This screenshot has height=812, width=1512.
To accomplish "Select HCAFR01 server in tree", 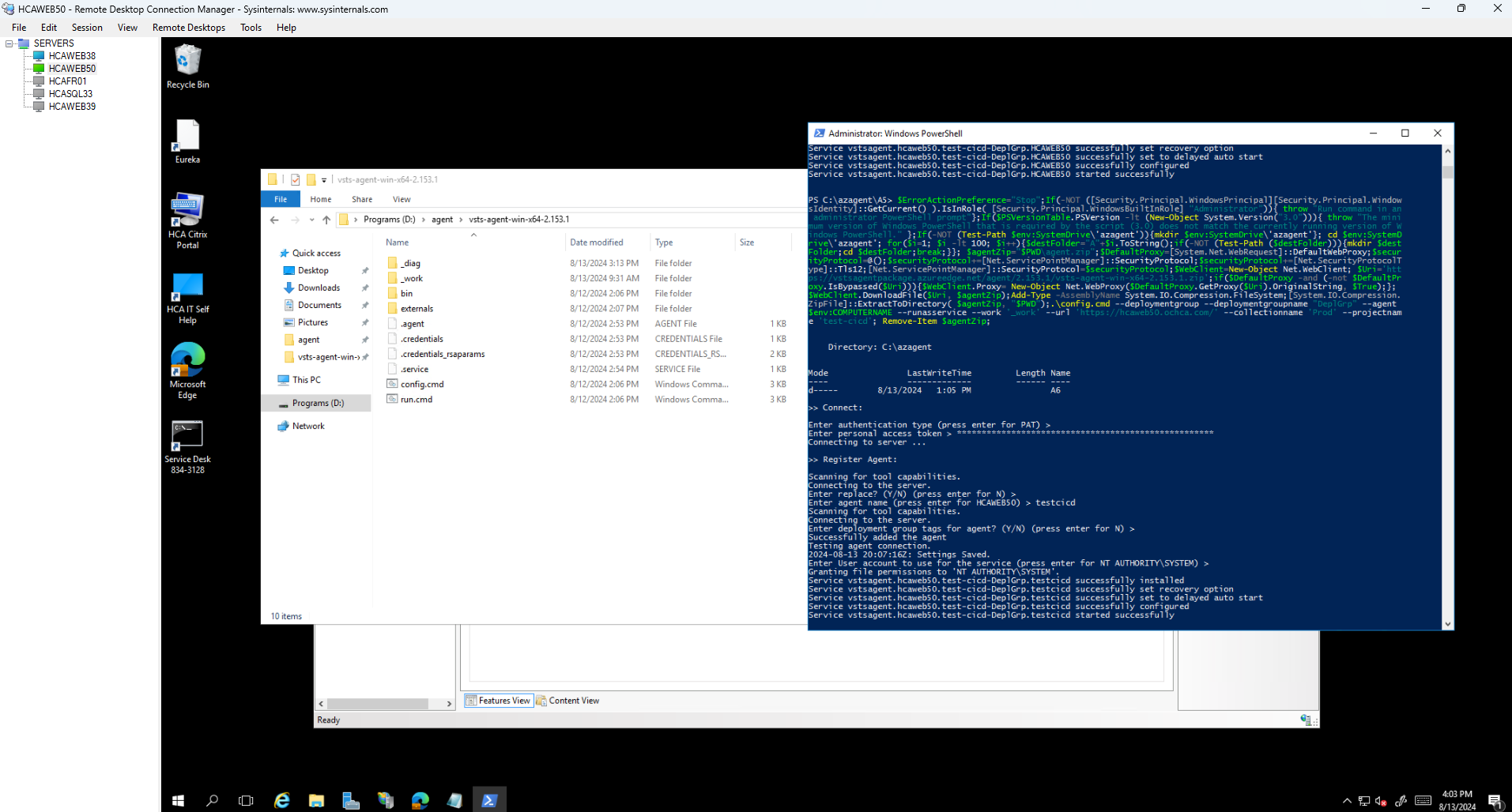I will coord(67,81).
